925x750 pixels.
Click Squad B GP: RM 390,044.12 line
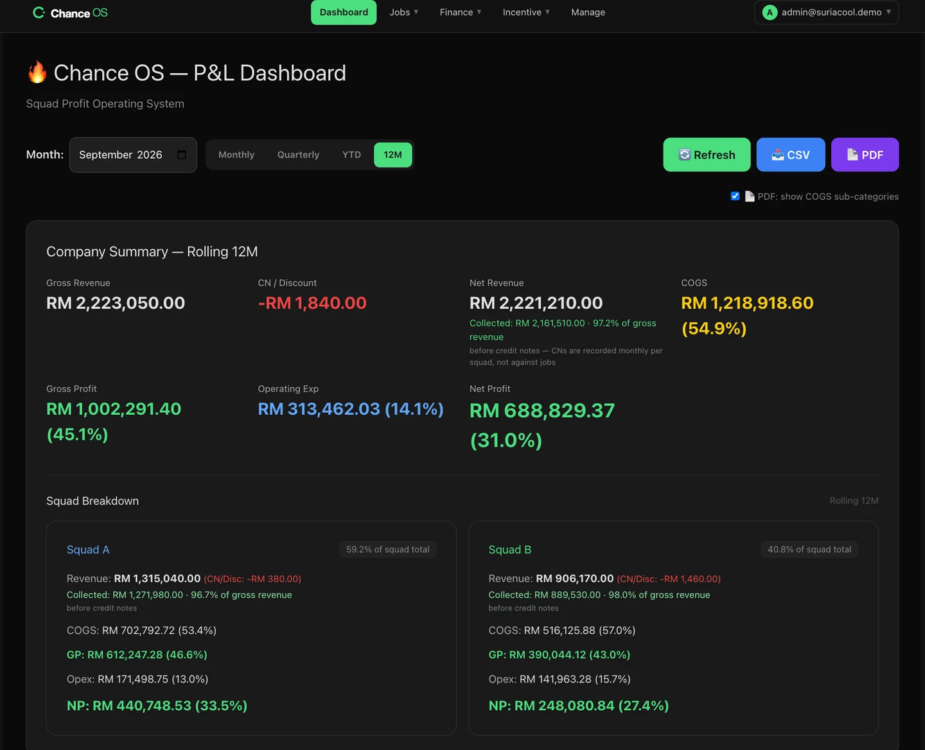pos(559,655)
